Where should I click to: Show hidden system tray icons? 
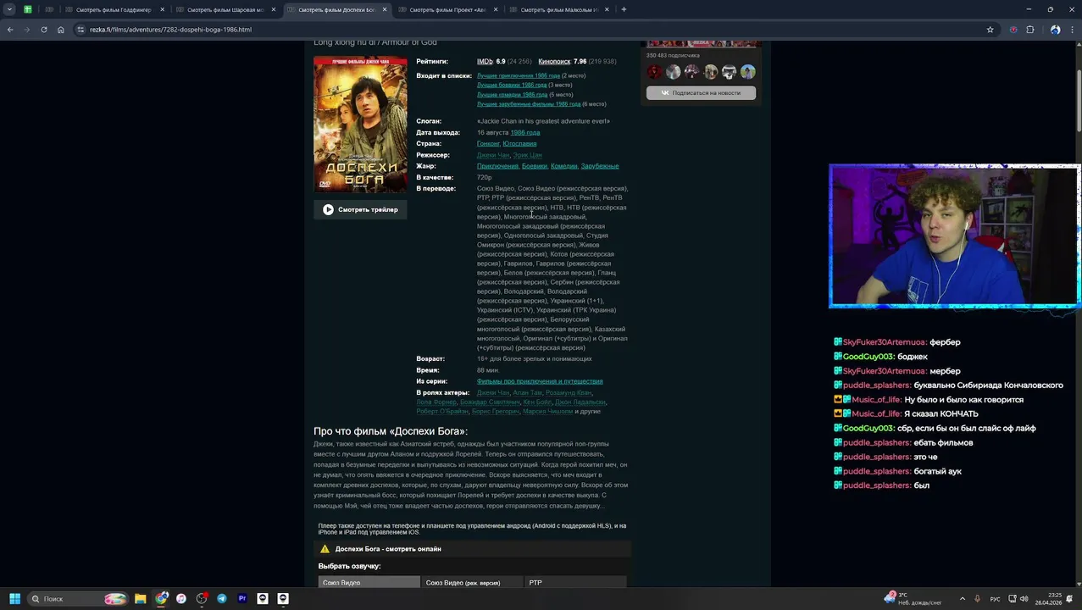(962, 599)
